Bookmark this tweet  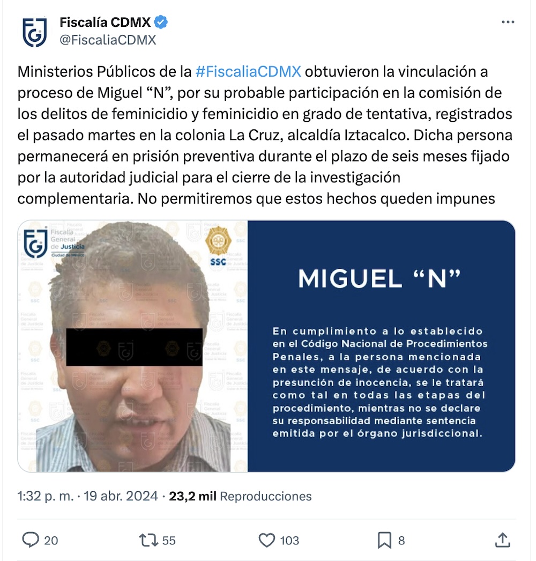pyautogui.click(x=384, y=540)
